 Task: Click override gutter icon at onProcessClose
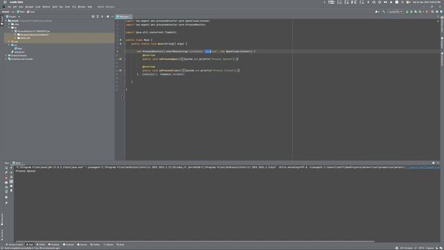click(120, 71)
